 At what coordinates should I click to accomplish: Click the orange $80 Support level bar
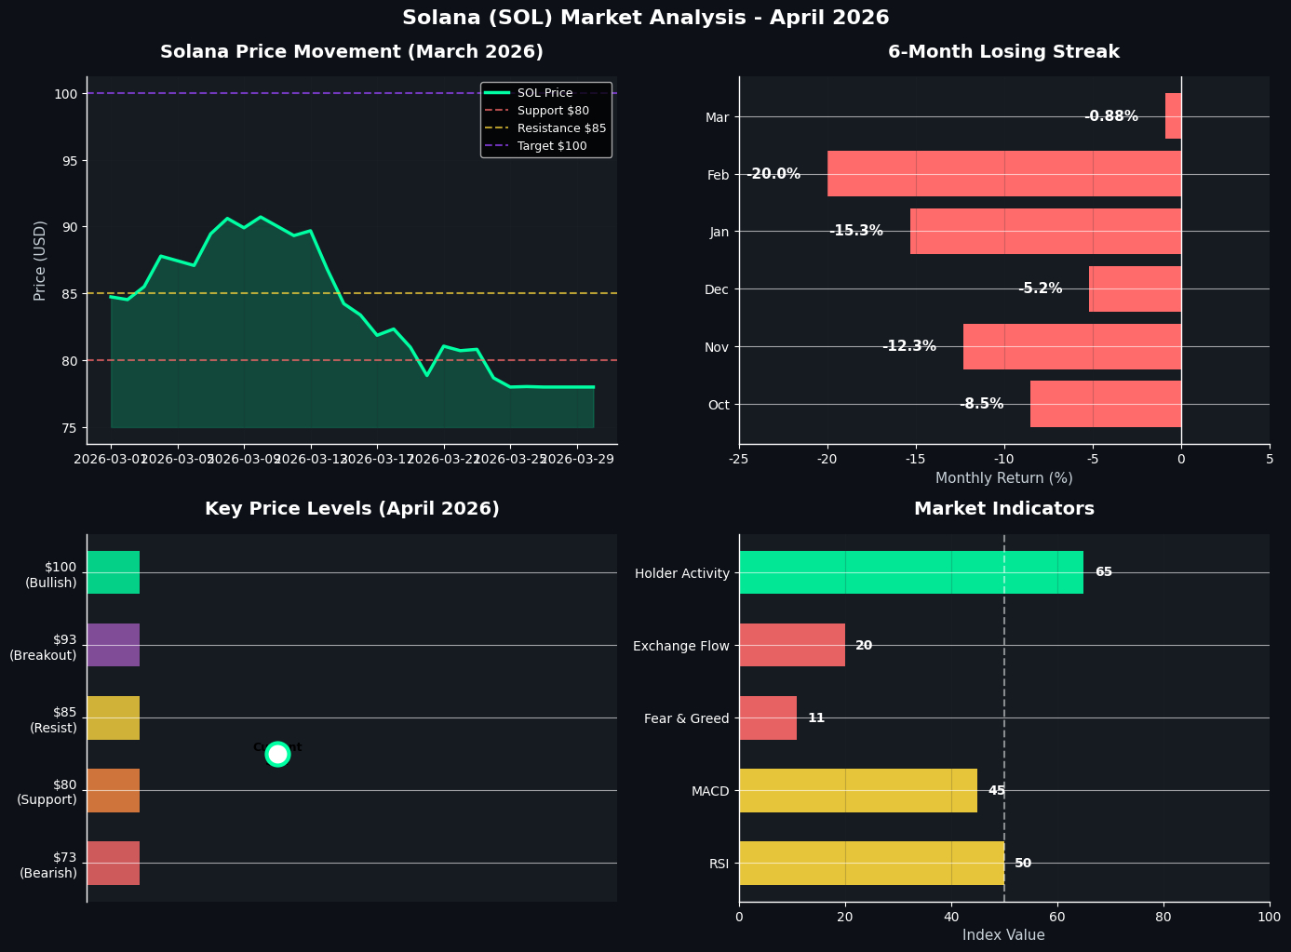tap(114, 790)
